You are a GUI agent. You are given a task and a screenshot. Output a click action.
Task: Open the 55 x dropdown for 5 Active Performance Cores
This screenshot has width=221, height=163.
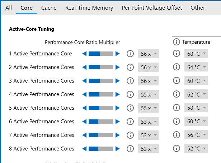[149, 108]
